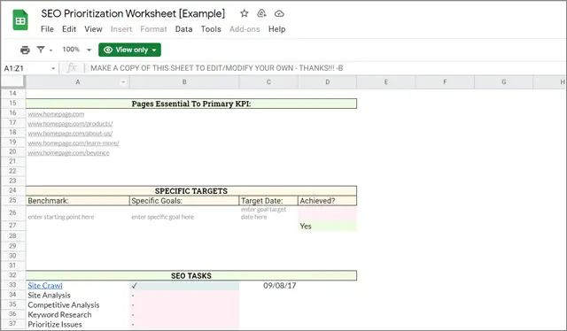Click the document title text
The width and height of the screenshot is (567, 331).
133,14
